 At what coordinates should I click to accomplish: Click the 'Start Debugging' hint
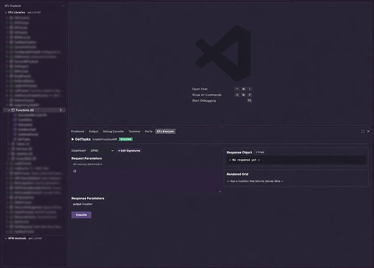(204, 100)
